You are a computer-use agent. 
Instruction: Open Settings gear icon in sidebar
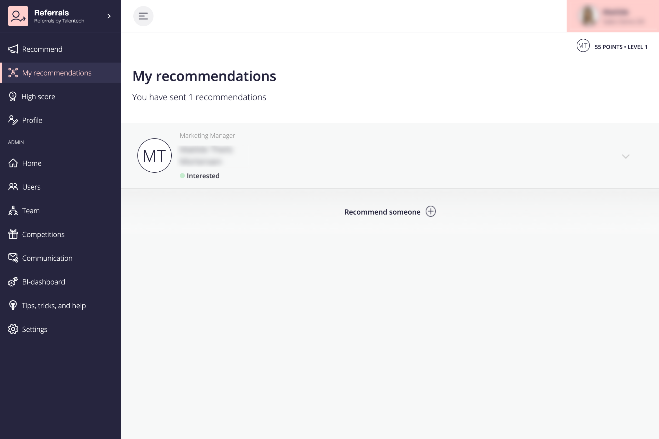coord(13,329)
